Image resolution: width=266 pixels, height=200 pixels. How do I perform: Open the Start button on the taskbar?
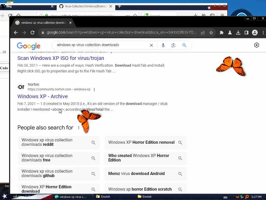[x=5, y=196]
